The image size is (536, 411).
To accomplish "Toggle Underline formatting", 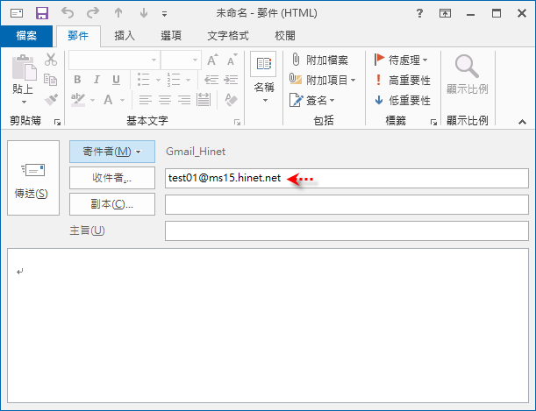I will [116, 80].
